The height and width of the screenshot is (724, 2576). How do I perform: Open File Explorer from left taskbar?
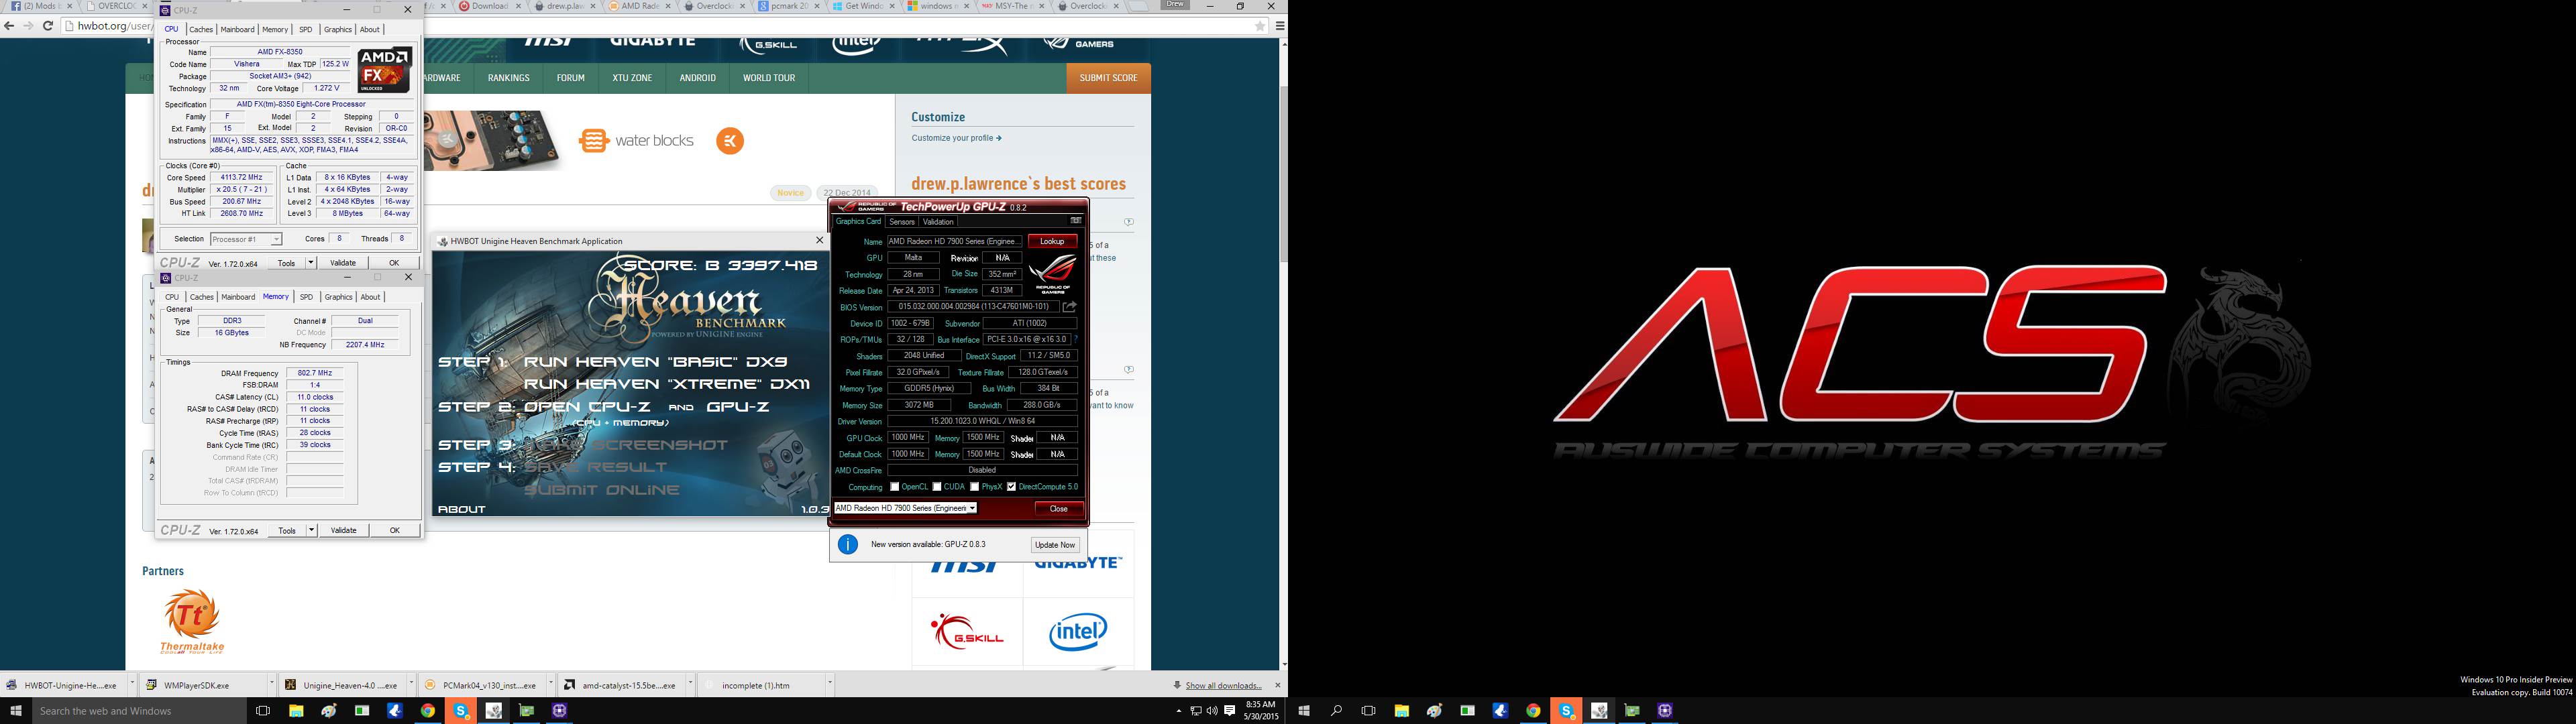click(296, 711)
